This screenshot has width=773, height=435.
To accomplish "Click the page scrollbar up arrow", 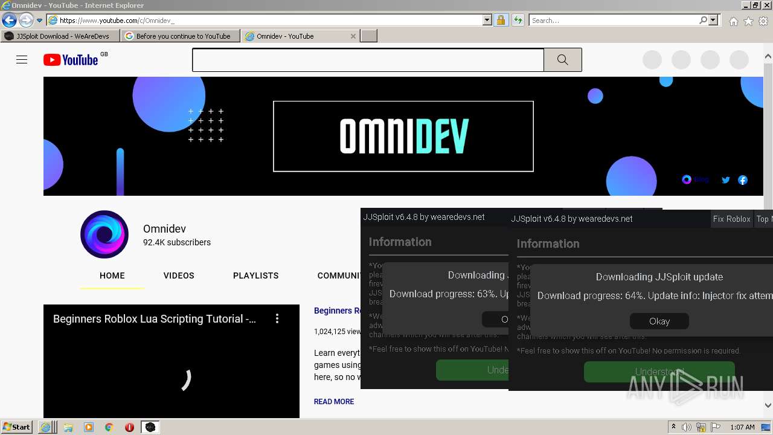I will tap(768, 57).
